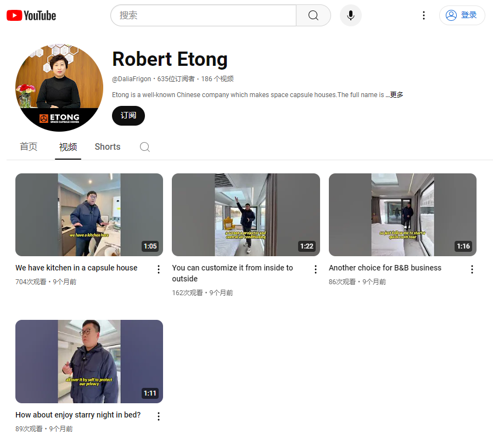This screenshot has width=493, height=440.
Task: Open the starry night video thumbnail
Action: [89, 362]
